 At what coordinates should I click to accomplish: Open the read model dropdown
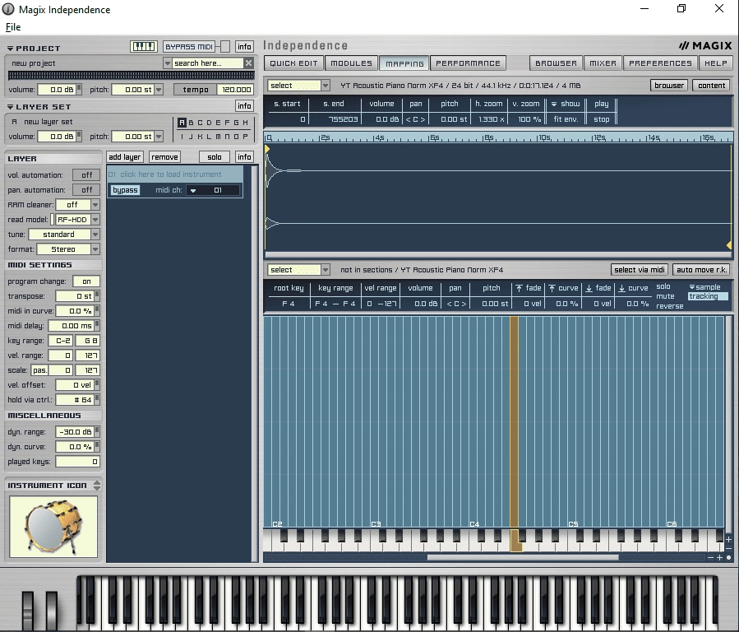[x=95, y=220]
